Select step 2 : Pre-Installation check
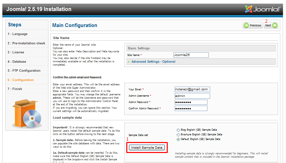The image size is (286, 163). 26,43
